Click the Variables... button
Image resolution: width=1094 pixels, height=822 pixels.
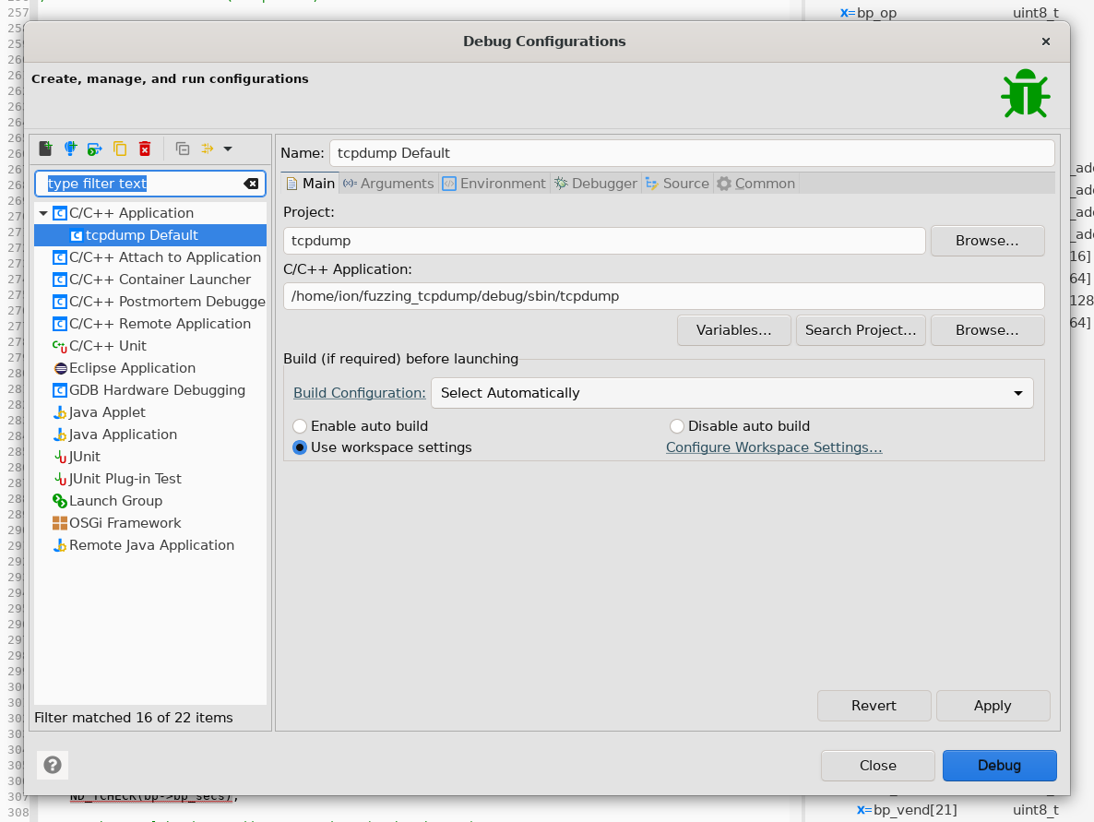pos(734,330)
